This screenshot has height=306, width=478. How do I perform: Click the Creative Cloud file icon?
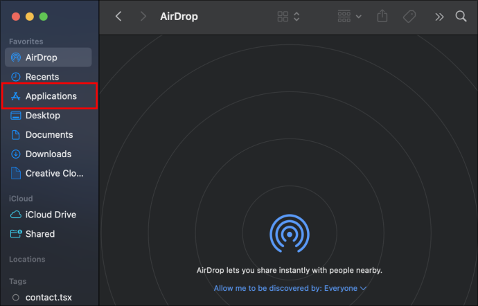click(15, 173)
